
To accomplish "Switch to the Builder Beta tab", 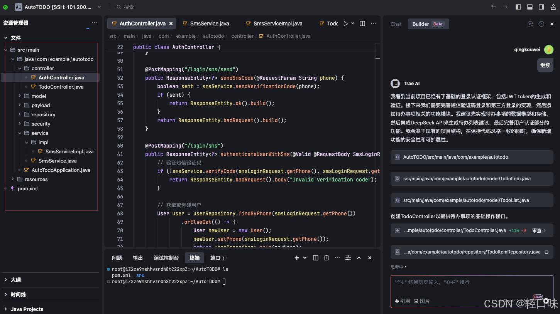I will tap(428, 24).
